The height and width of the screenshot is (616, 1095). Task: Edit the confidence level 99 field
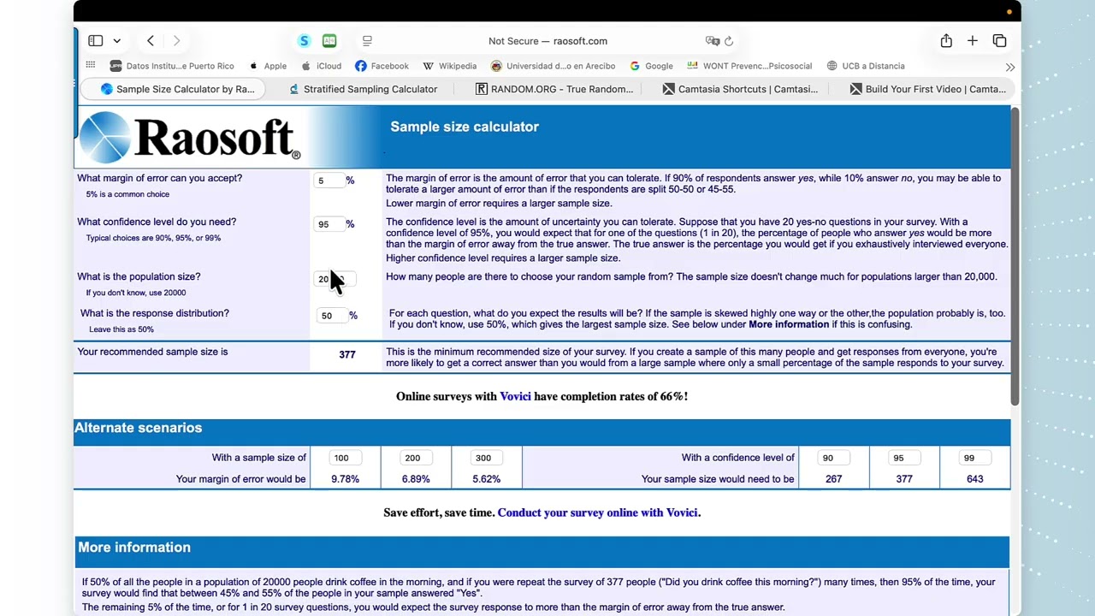(974, 458)
